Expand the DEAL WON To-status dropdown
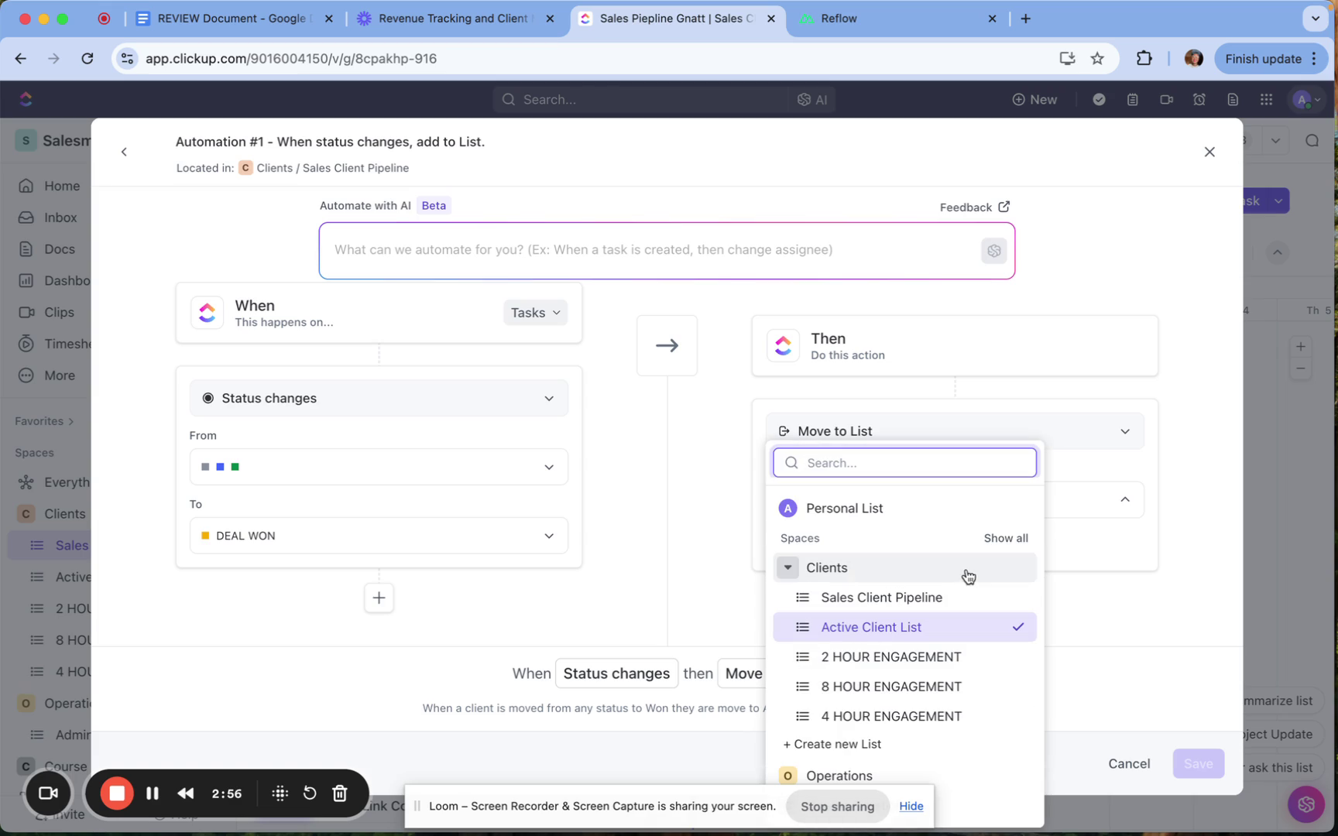Screen dimensions: 1338x836 click(x=379, y=536)
